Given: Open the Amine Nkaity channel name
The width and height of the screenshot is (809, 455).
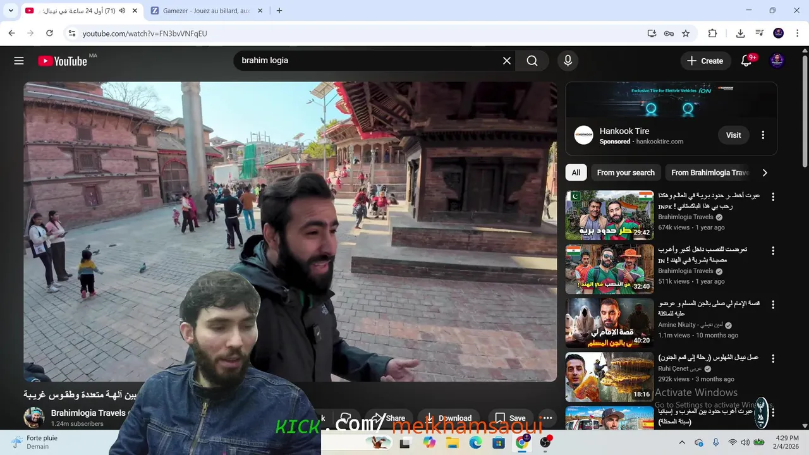Looking at the screenshot, I should pos(690,325).
